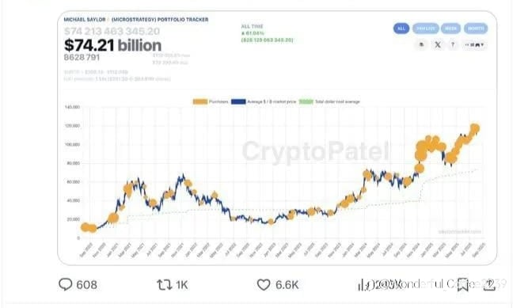Toggle the blue market price legend item
This screenshot has width=513, height=308.
(x=264, y=102)
